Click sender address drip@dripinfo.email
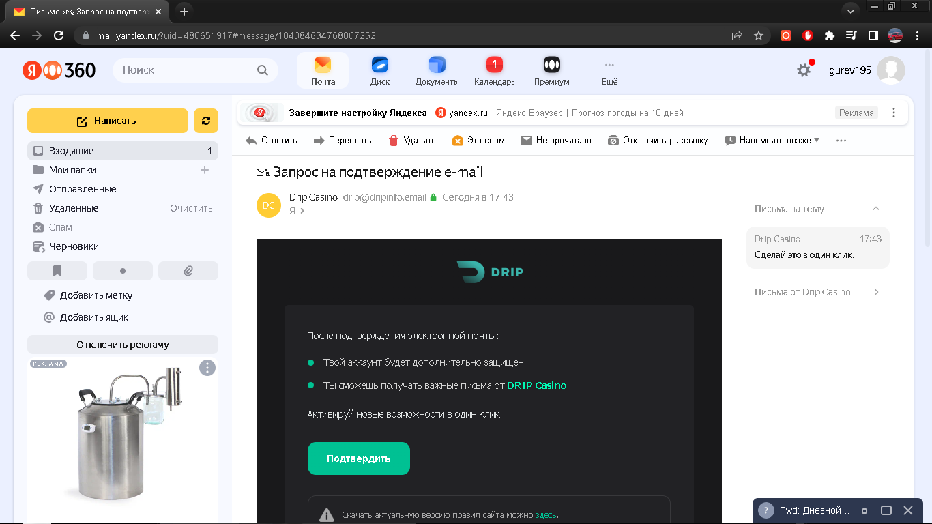The width and height of the screenshot is (932, 524). 385,197
